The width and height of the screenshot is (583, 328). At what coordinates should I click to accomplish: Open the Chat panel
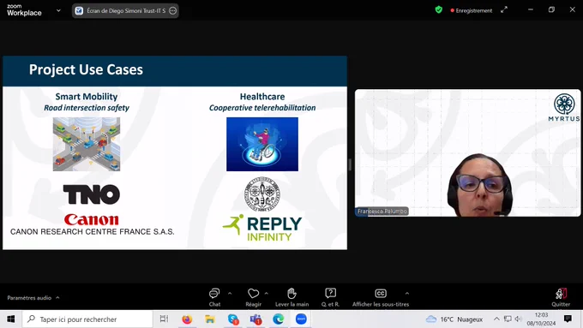[214, 297]
